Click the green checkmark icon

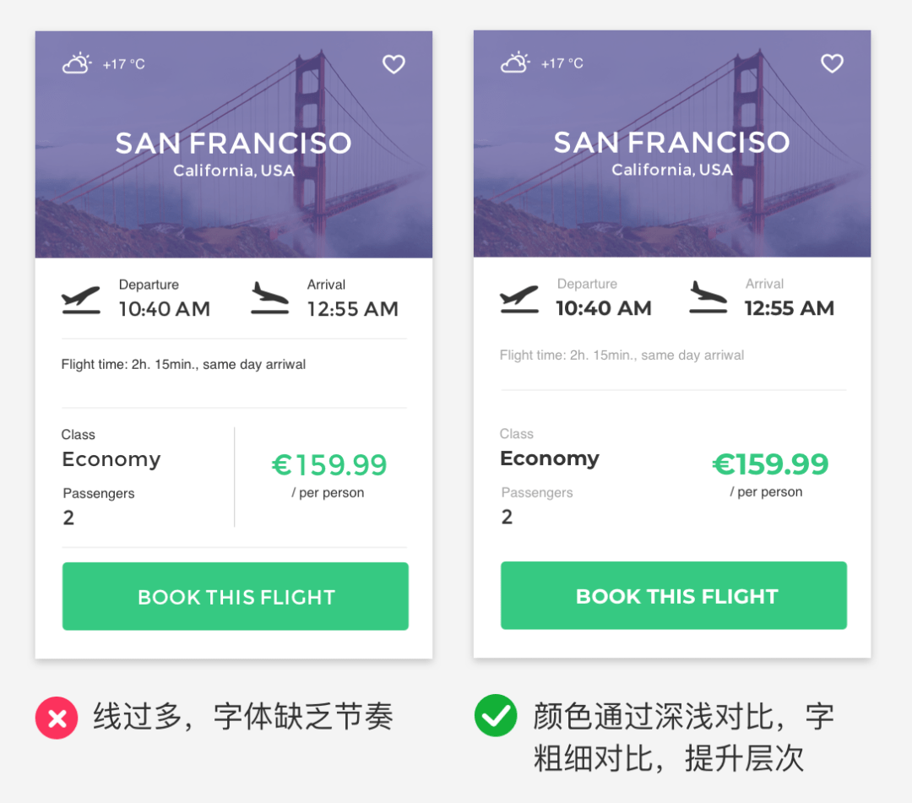click(x=496, y=716)
